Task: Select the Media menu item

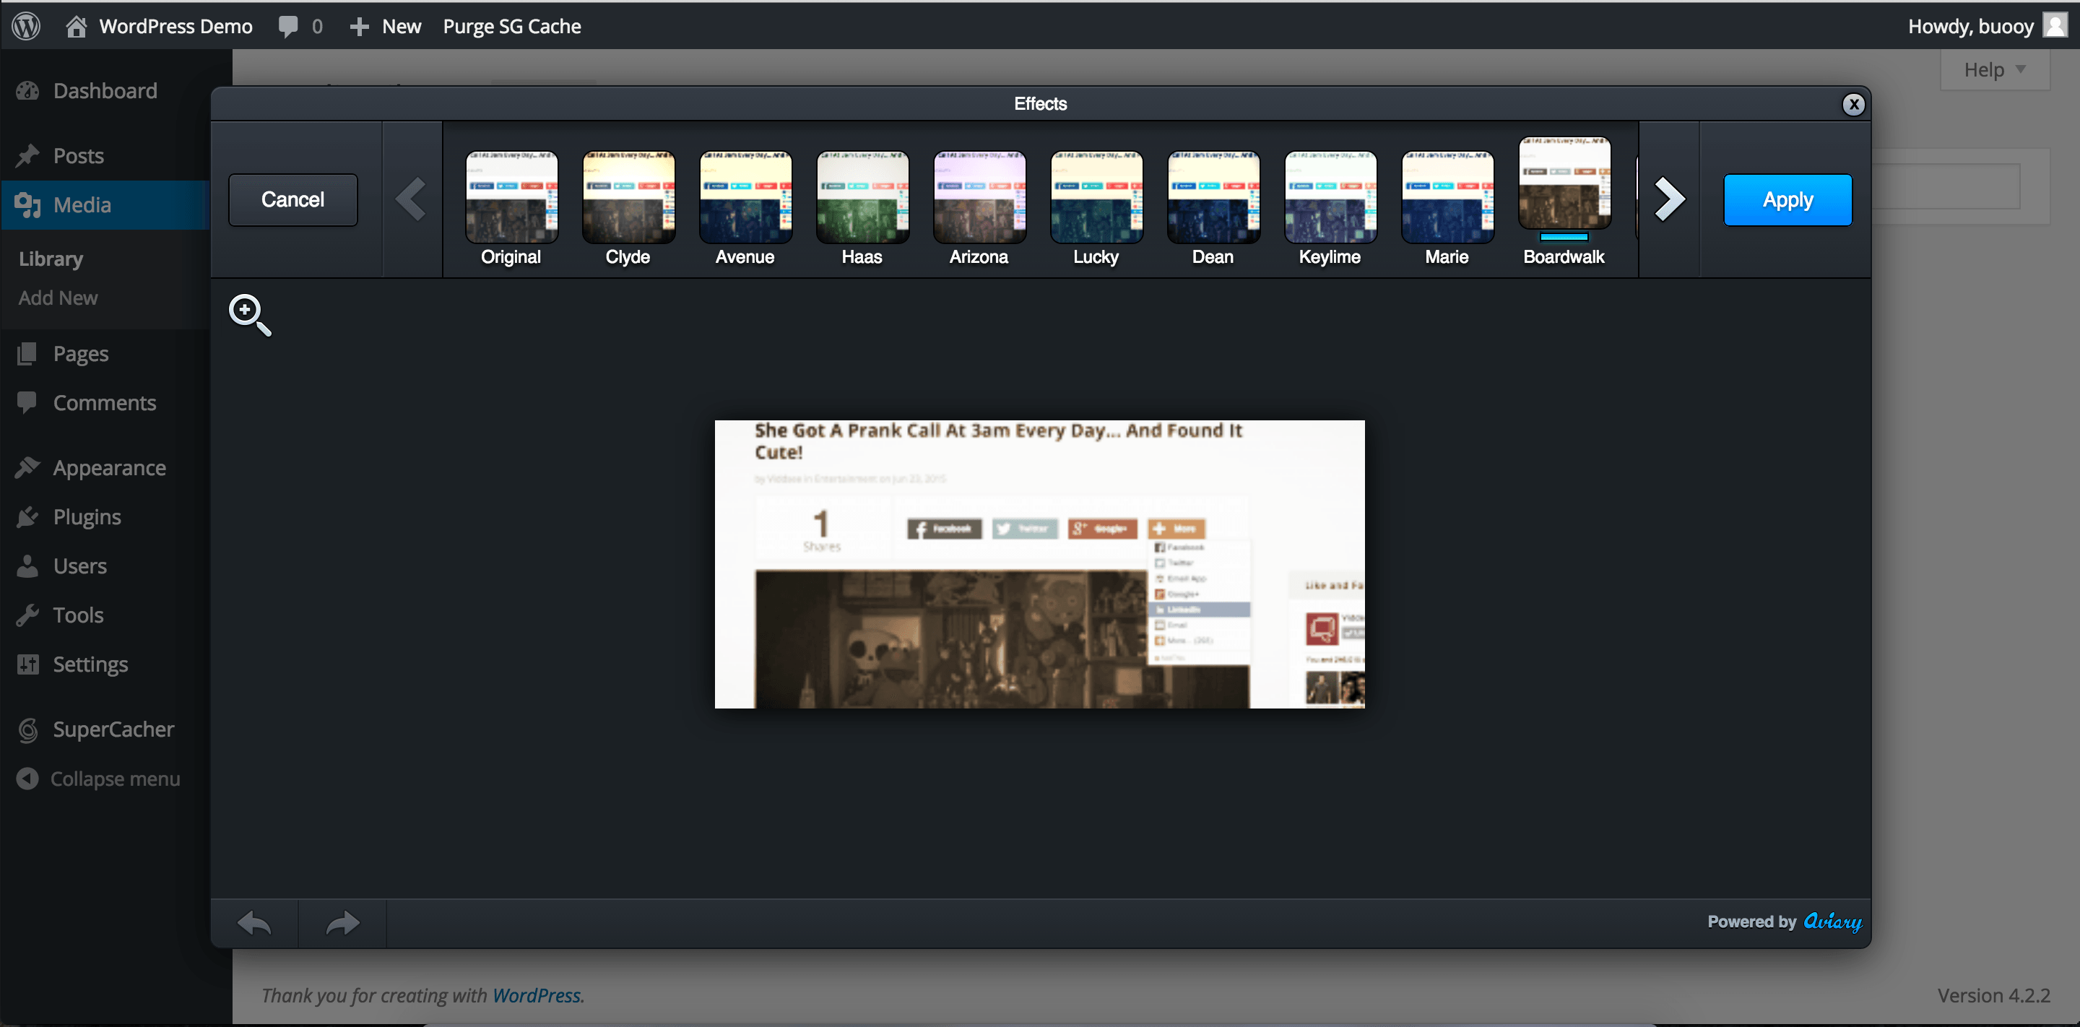Action: pyautogui.click(x=105, y=205)
